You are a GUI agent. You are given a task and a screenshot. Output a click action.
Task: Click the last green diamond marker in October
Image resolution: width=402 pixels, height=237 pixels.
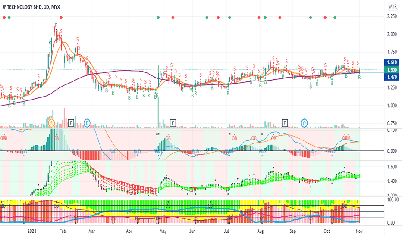click(x=335, y=17)
